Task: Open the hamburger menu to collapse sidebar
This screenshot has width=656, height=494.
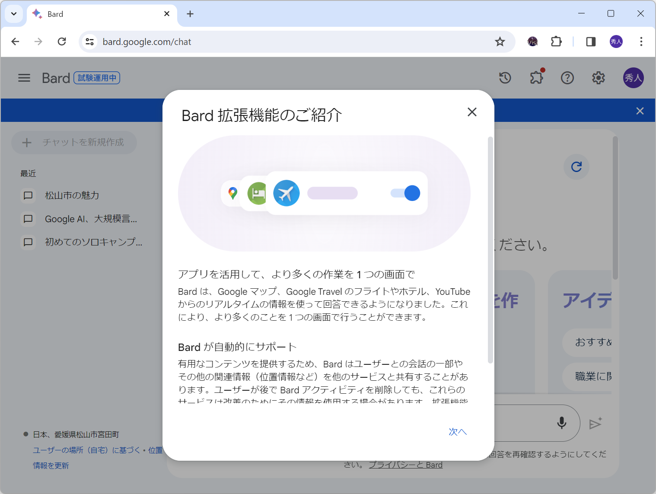Action: pos(24,78)
